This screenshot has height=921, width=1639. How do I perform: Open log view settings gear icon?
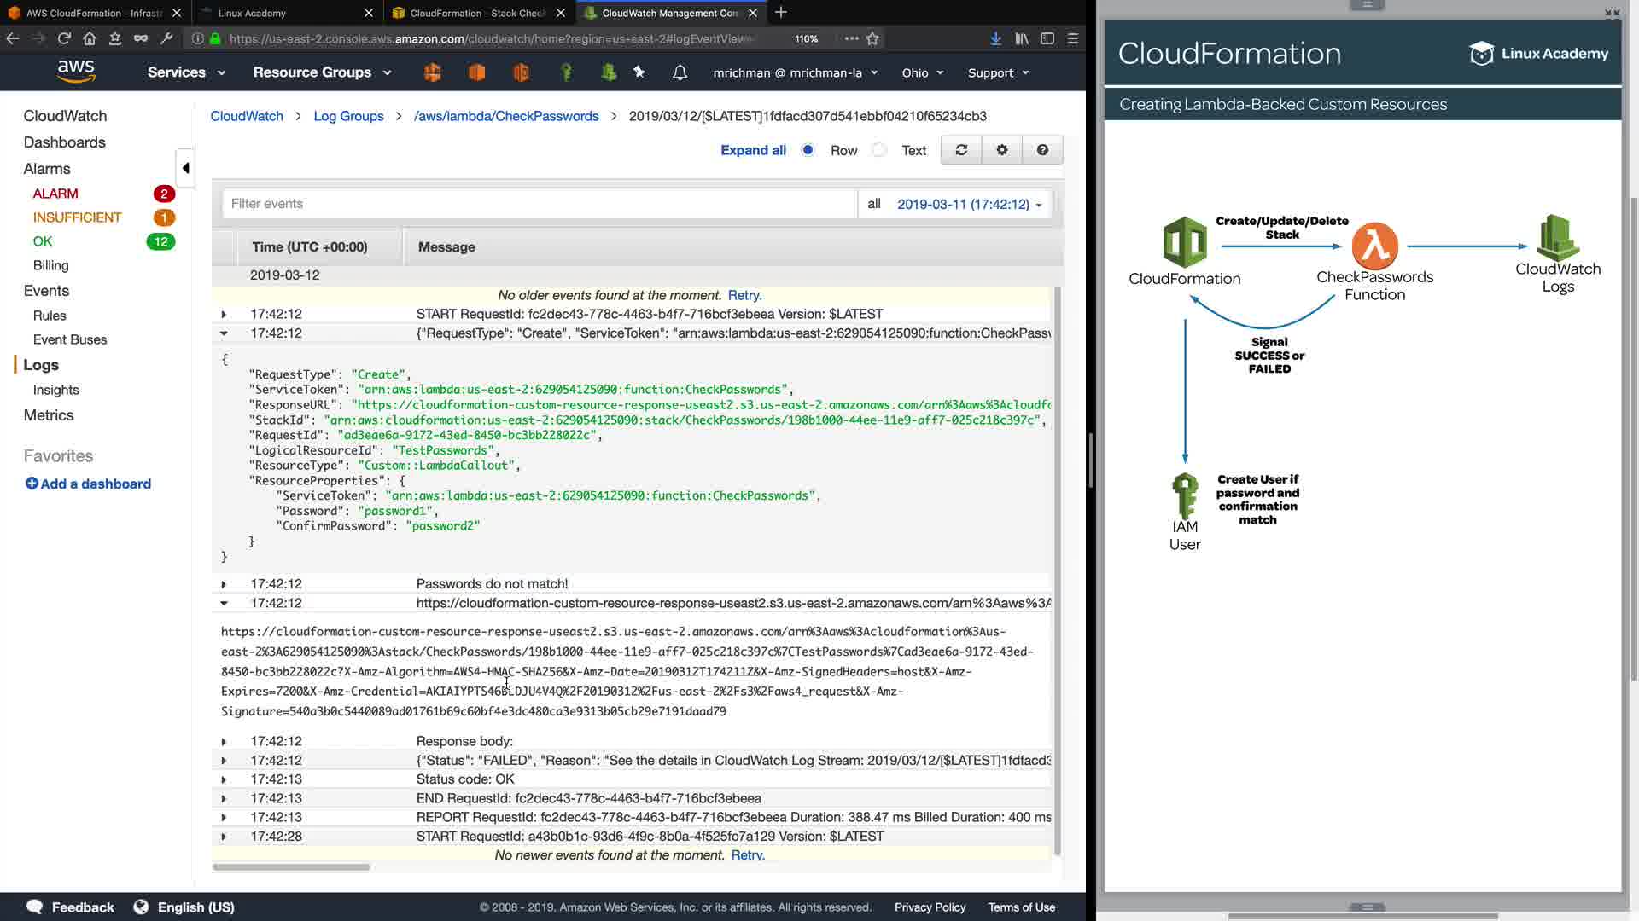pos(1002,150)
